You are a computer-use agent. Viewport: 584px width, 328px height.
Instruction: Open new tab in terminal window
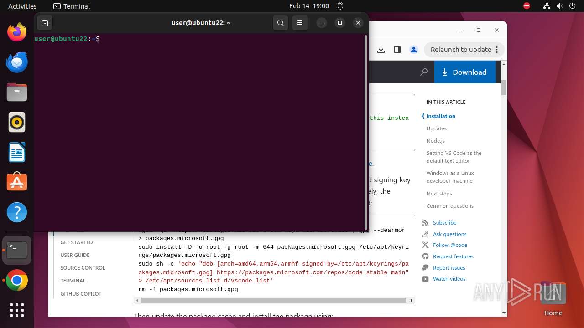tap(45, 23)
